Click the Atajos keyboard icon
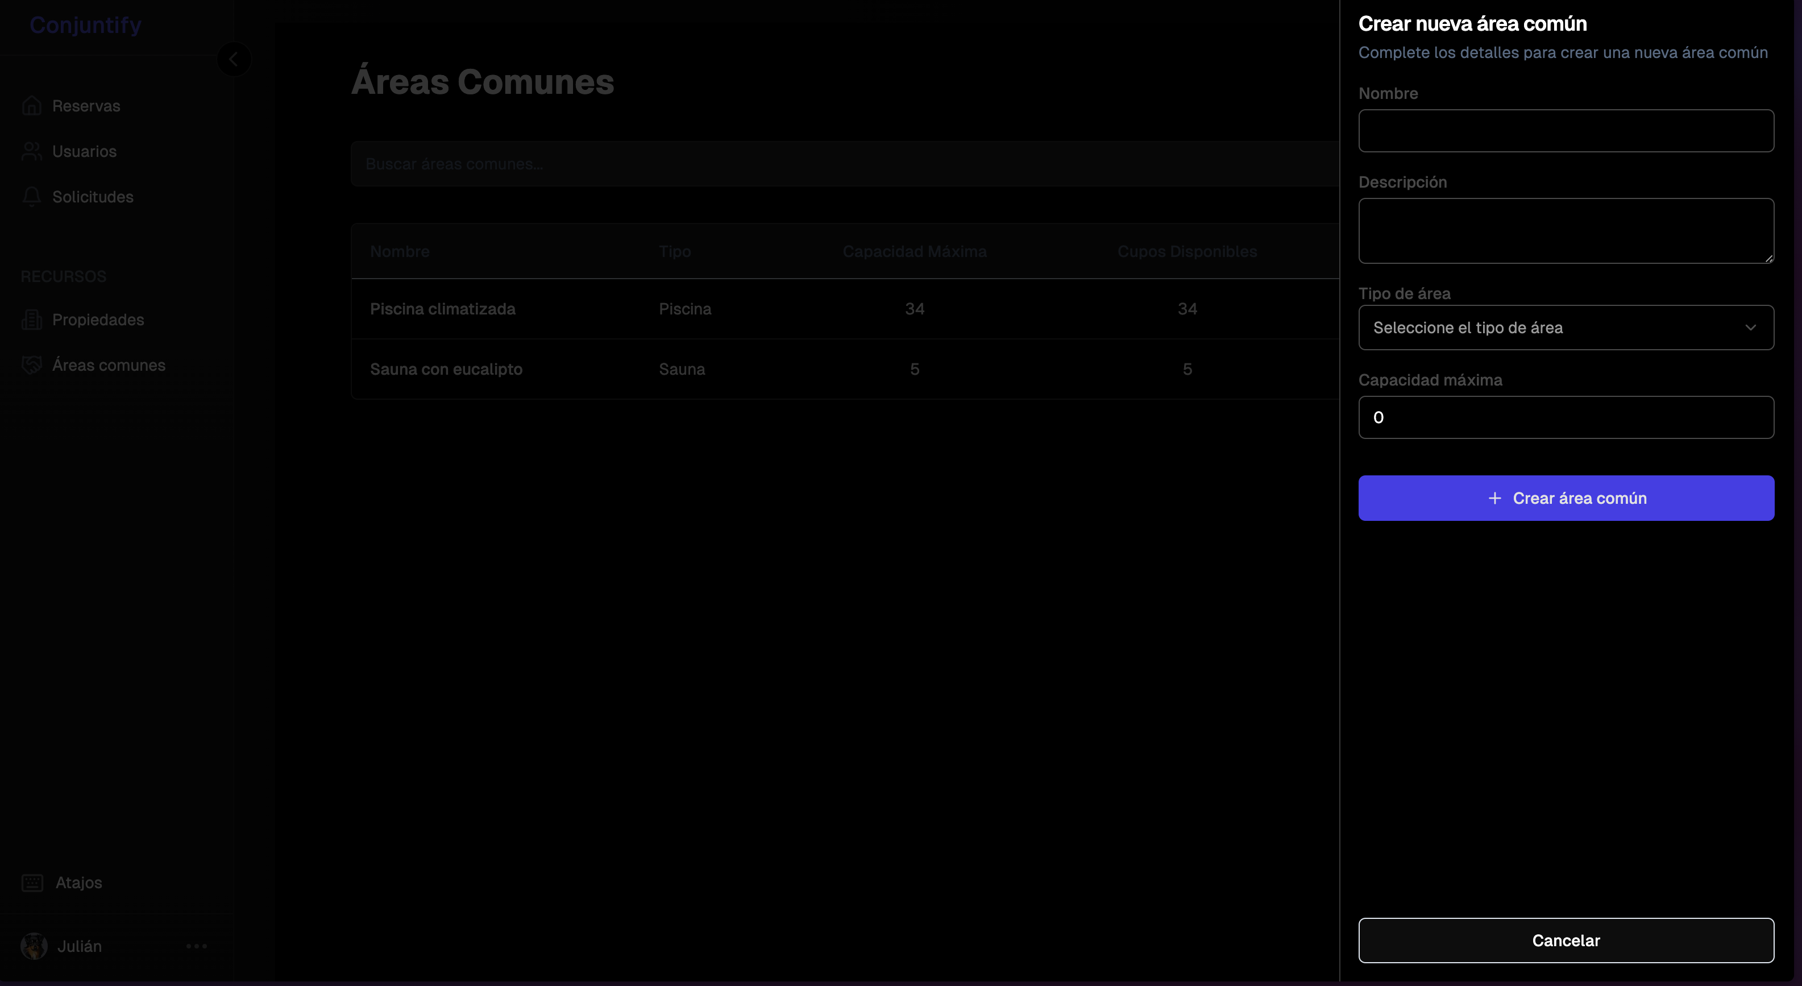 click(32, 883)
